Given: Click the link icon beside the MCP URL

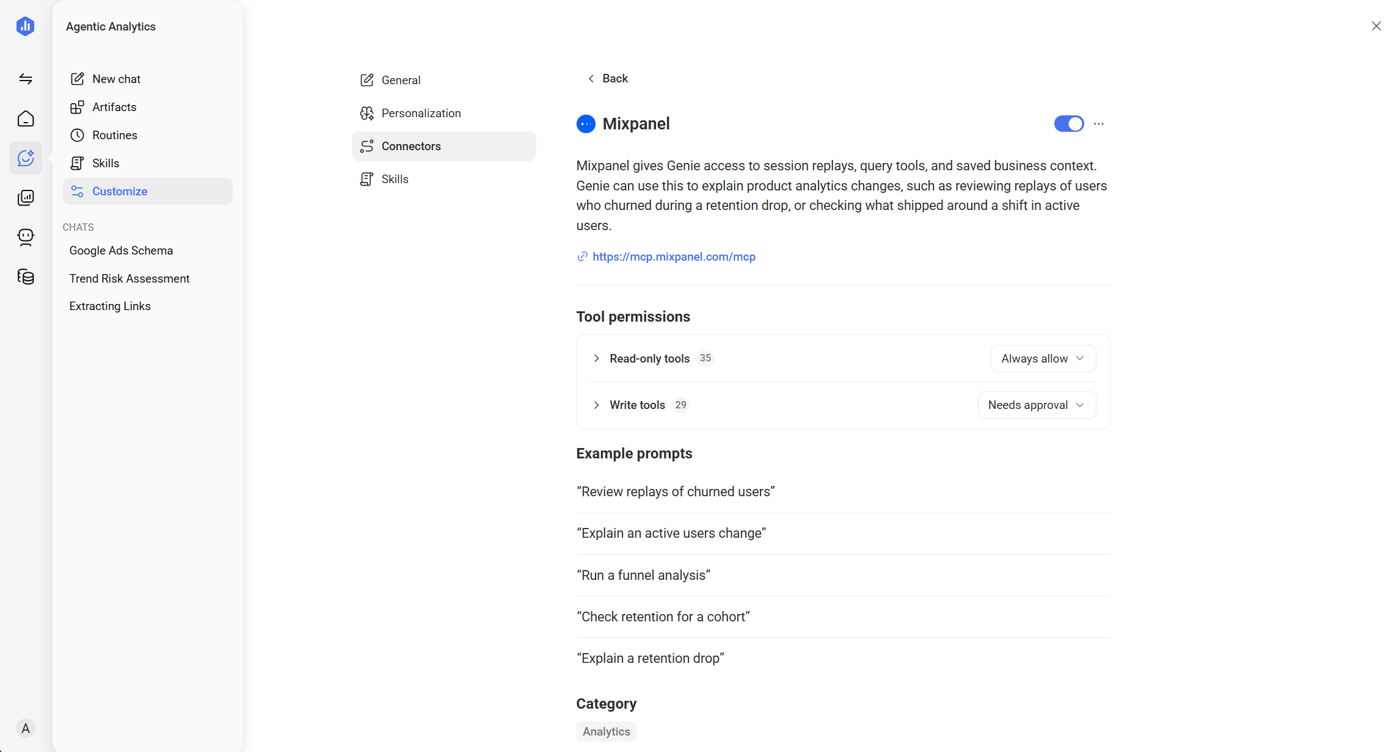Looking at the screenshot, I should [x=582, y=256].
